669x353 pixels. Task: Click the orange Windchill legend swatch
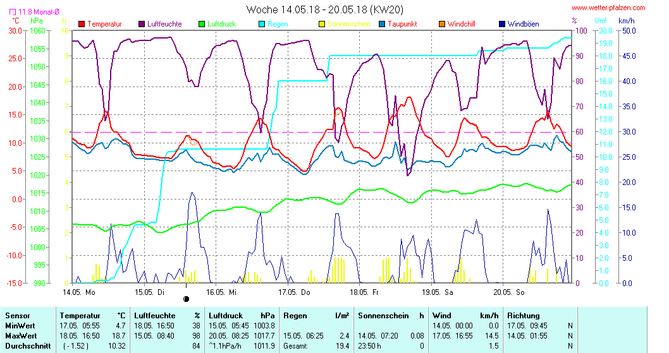click(442, 24)
